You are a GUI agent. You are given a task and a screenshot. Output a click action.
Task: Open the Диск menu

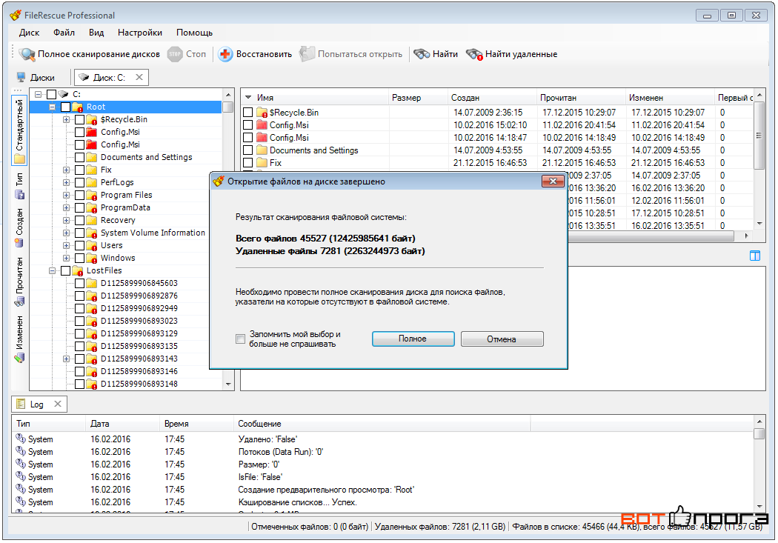(x=30, y=33)
